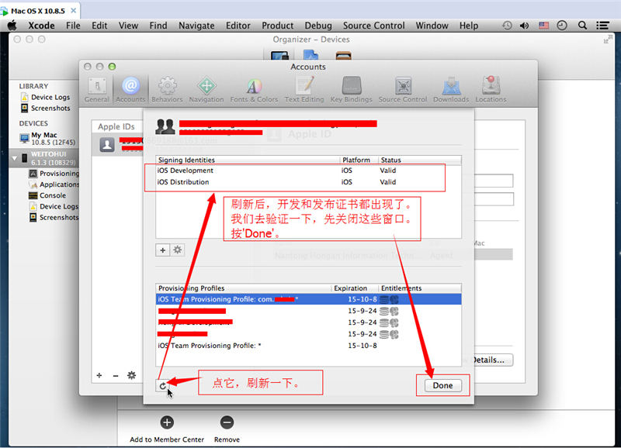The image size is (621, 448).
Task: Click the Expiration column header
Action: click(x=354, y=288)
